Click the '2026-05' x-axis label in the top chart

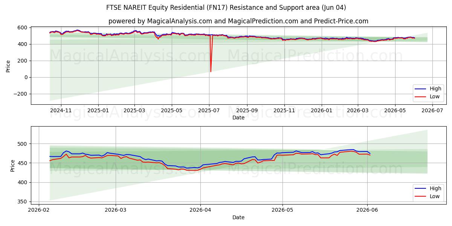pyautogui.click(x=395, y=111)
